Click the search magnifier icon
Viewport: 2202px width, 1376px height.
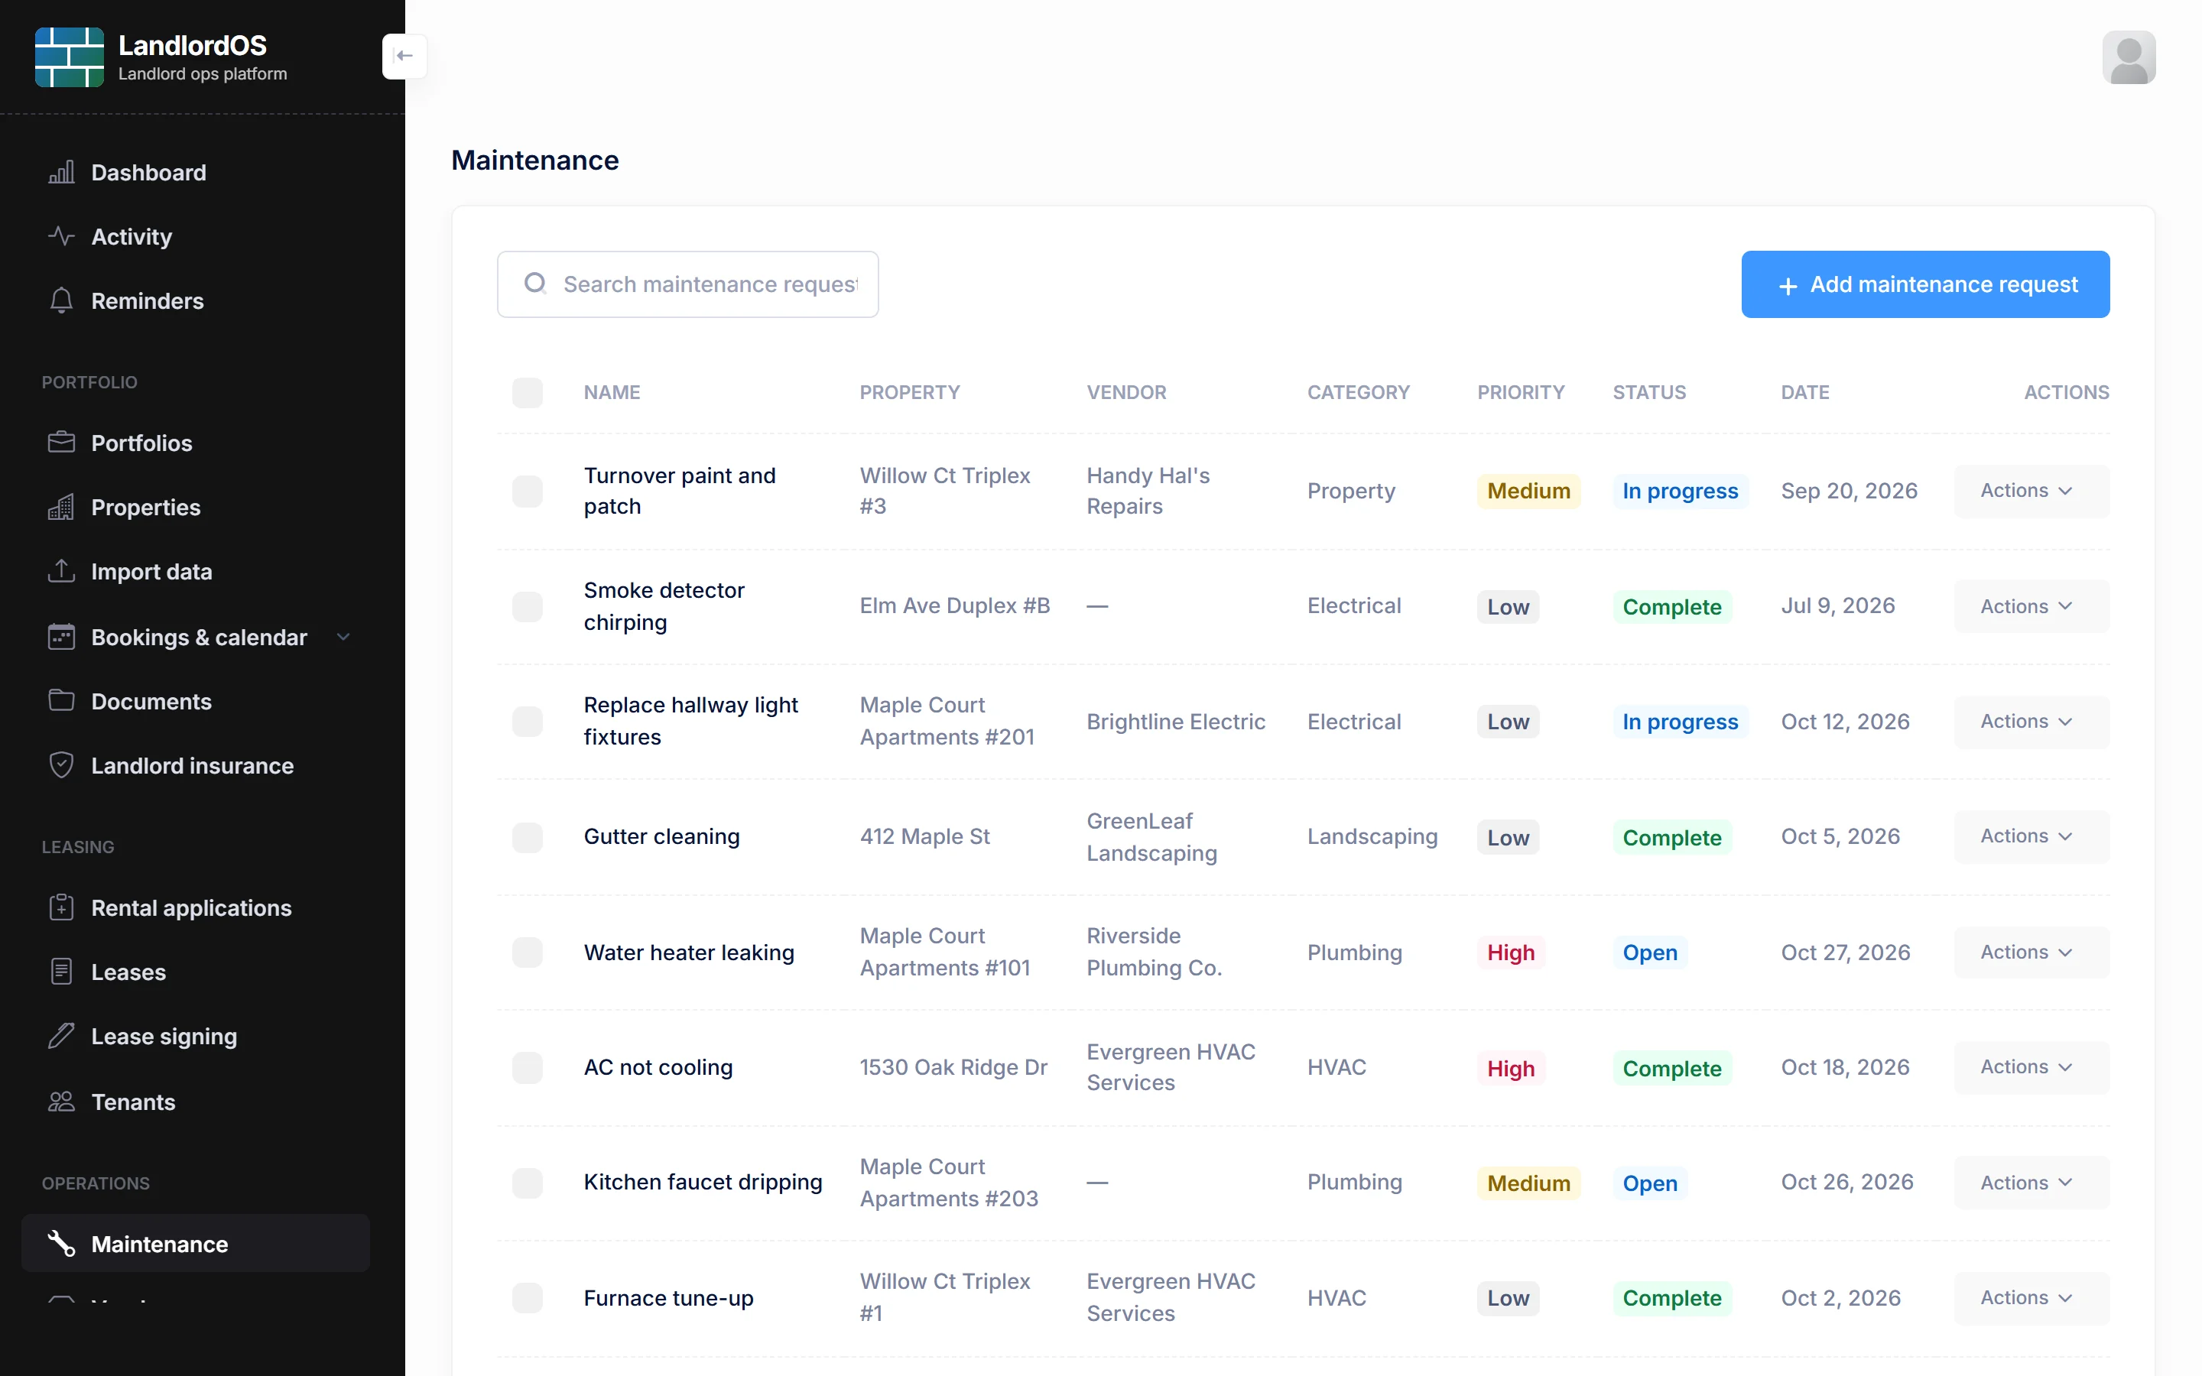(535, 284)
